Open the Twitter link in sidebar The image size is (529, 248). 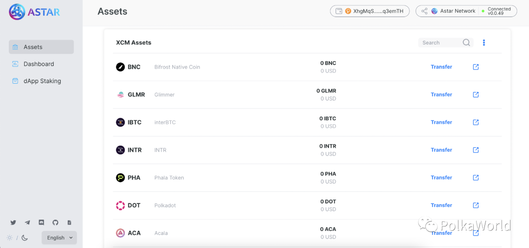pos(13,223)
